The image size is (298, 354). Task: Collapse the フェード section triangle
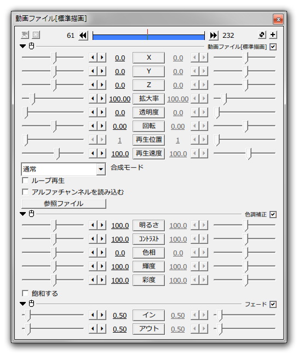point(23,304)
